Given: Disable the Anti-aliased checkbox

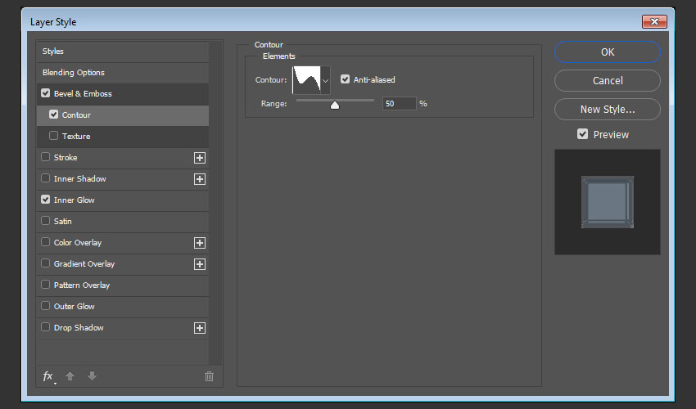Looking at the screenshot, I should 346,80.
